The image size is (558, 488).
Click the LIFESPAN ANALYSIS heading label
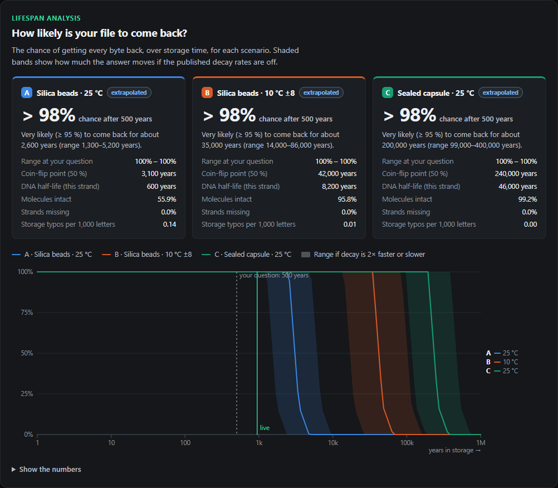[46, 18]
